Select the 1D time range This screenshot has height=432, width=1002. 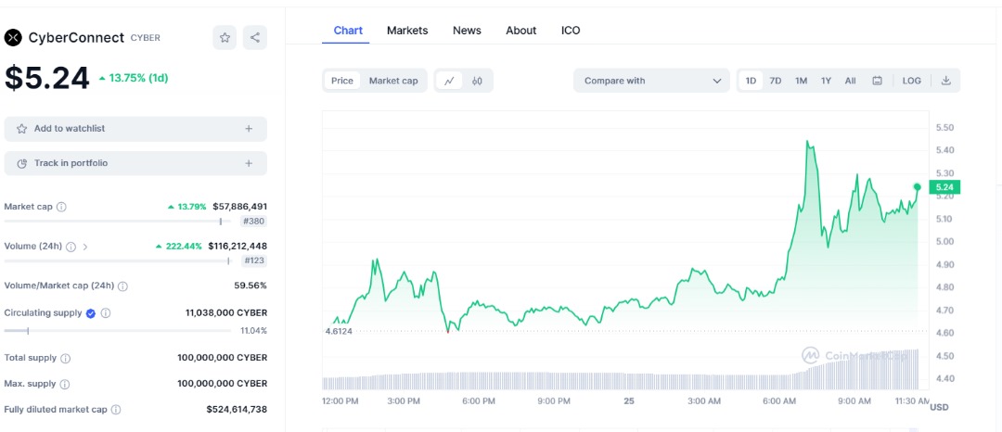751,81
